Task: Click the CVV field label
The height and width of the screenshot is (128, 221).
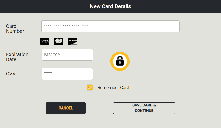Action: coord(11,74)
